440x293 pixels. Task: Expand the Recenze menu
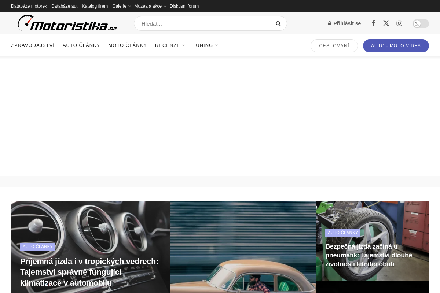[x=170, y=45]
